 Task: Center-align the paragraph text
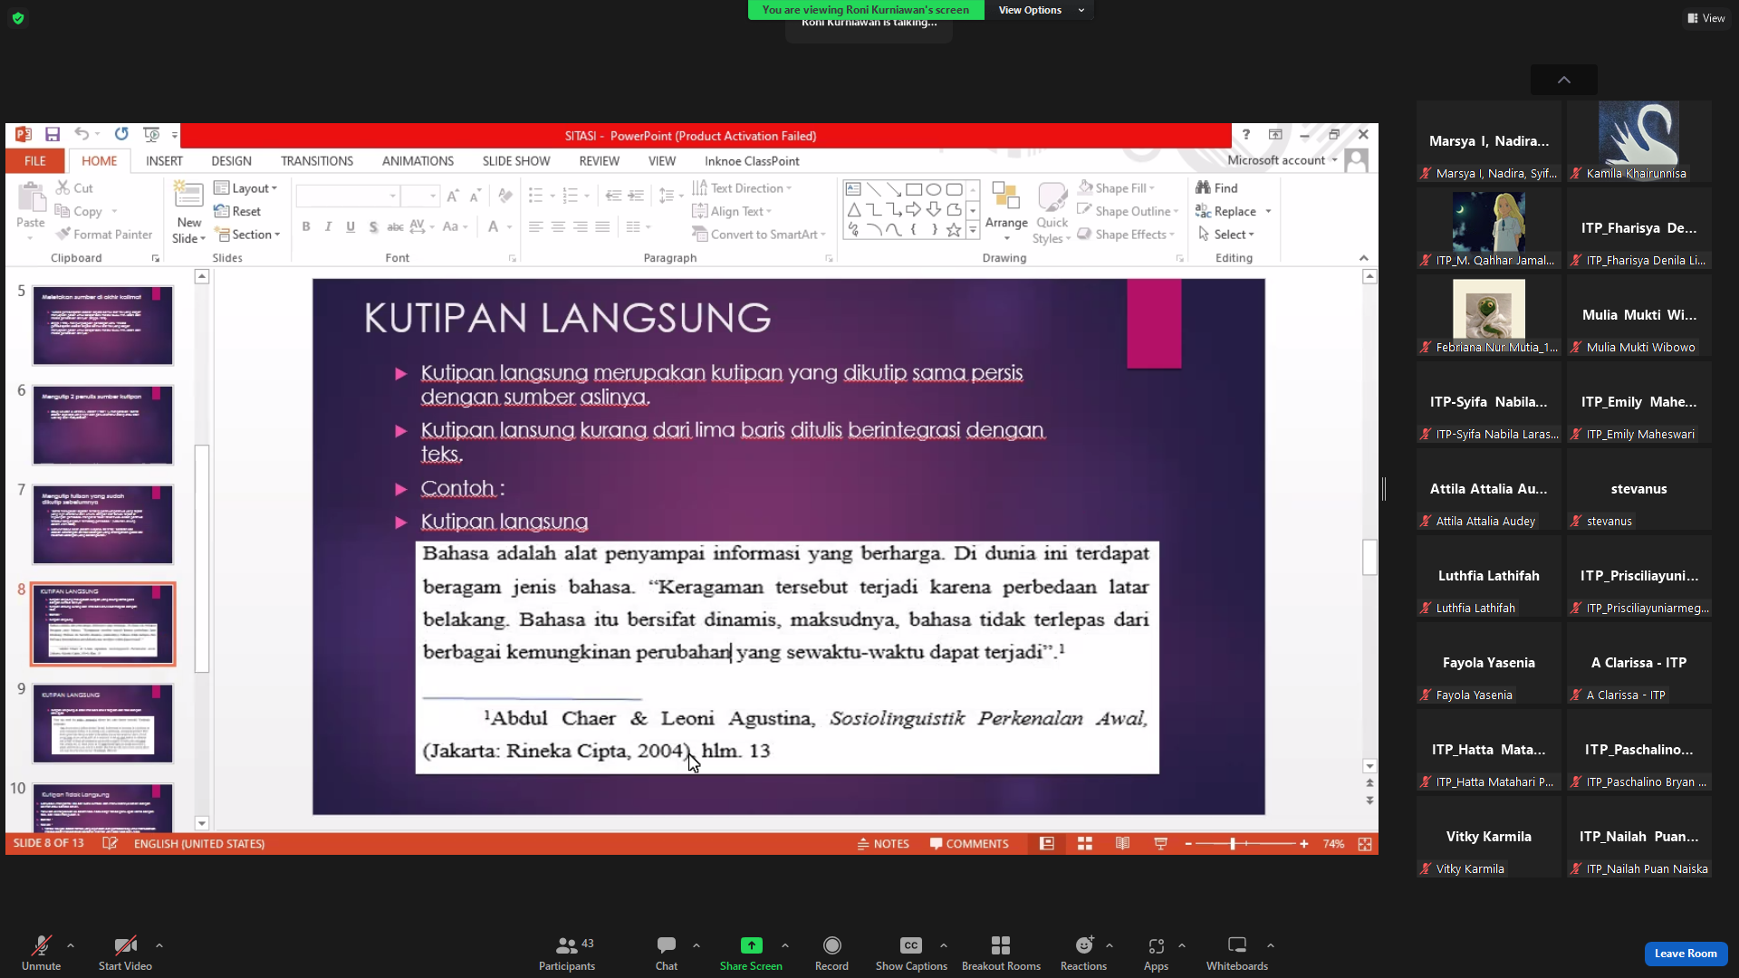click(558, 226)
